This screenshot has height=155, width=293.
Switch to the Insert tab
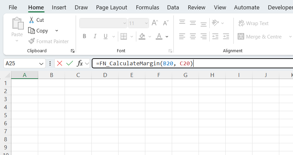pos(59,7)
